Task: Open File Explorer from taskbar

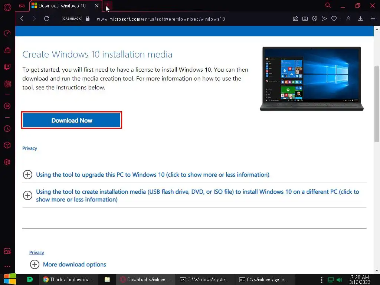Action: pos(107,279)
